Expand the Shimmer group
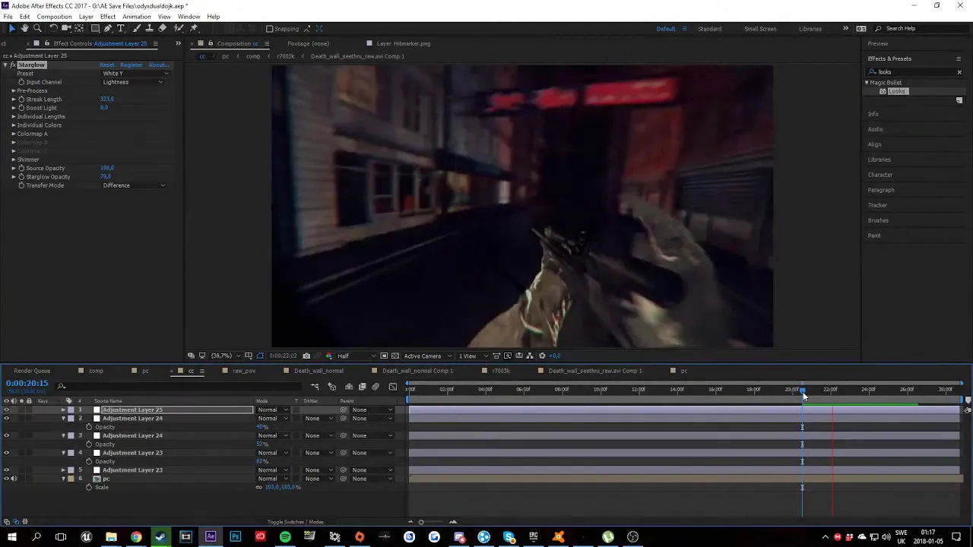973x547 pixels. 13,160
